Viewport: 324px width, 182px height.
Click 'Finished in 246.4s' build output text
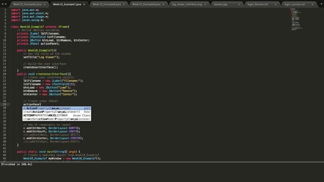[x=17, y=164]
